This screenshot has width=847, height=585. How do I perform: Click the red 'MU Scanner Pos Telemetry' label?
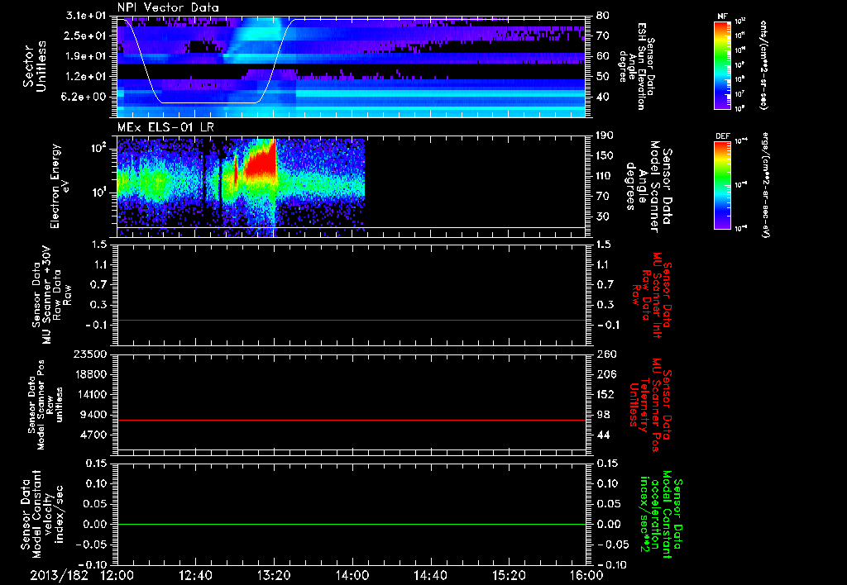point(650,405)
